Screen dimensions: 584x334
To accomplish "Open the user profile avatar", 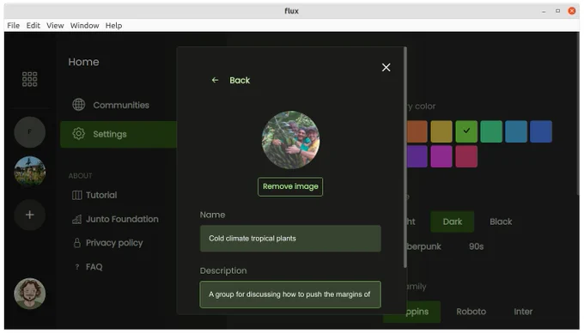I will (29, 294).
